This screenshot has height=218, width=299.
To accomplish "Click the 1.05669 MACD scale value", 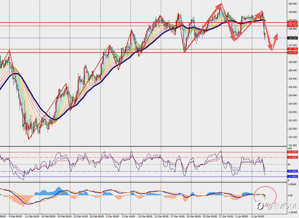I will [x=292, y=184].
